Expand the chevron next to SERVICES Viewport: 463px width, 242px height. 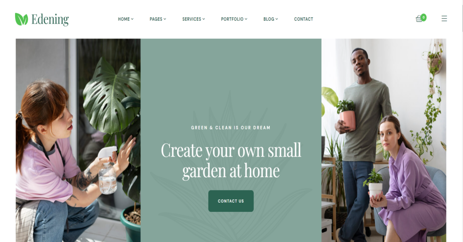pos(204,19)
